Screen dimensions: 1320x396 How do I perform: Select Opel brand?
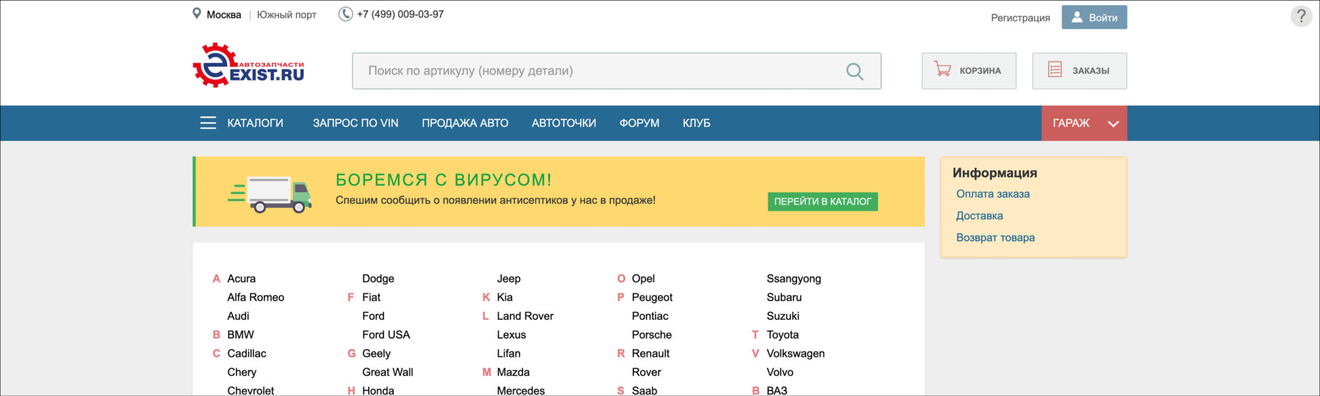pos(643,279)
